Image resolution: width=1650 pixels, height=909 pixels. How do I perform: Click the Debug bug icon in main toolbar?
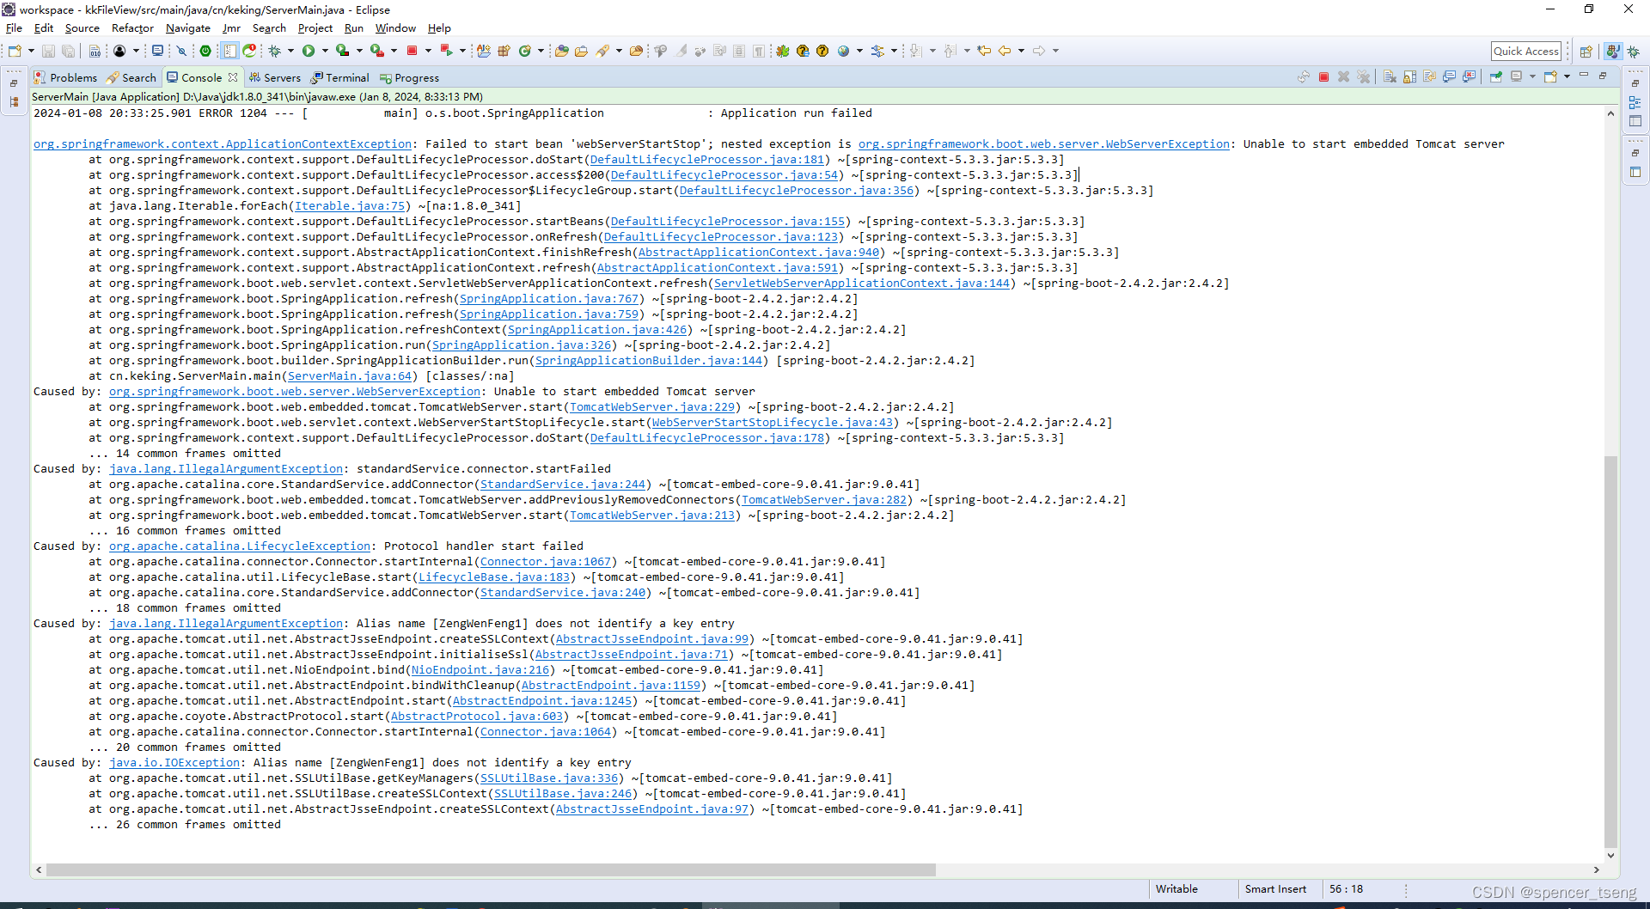274,51
